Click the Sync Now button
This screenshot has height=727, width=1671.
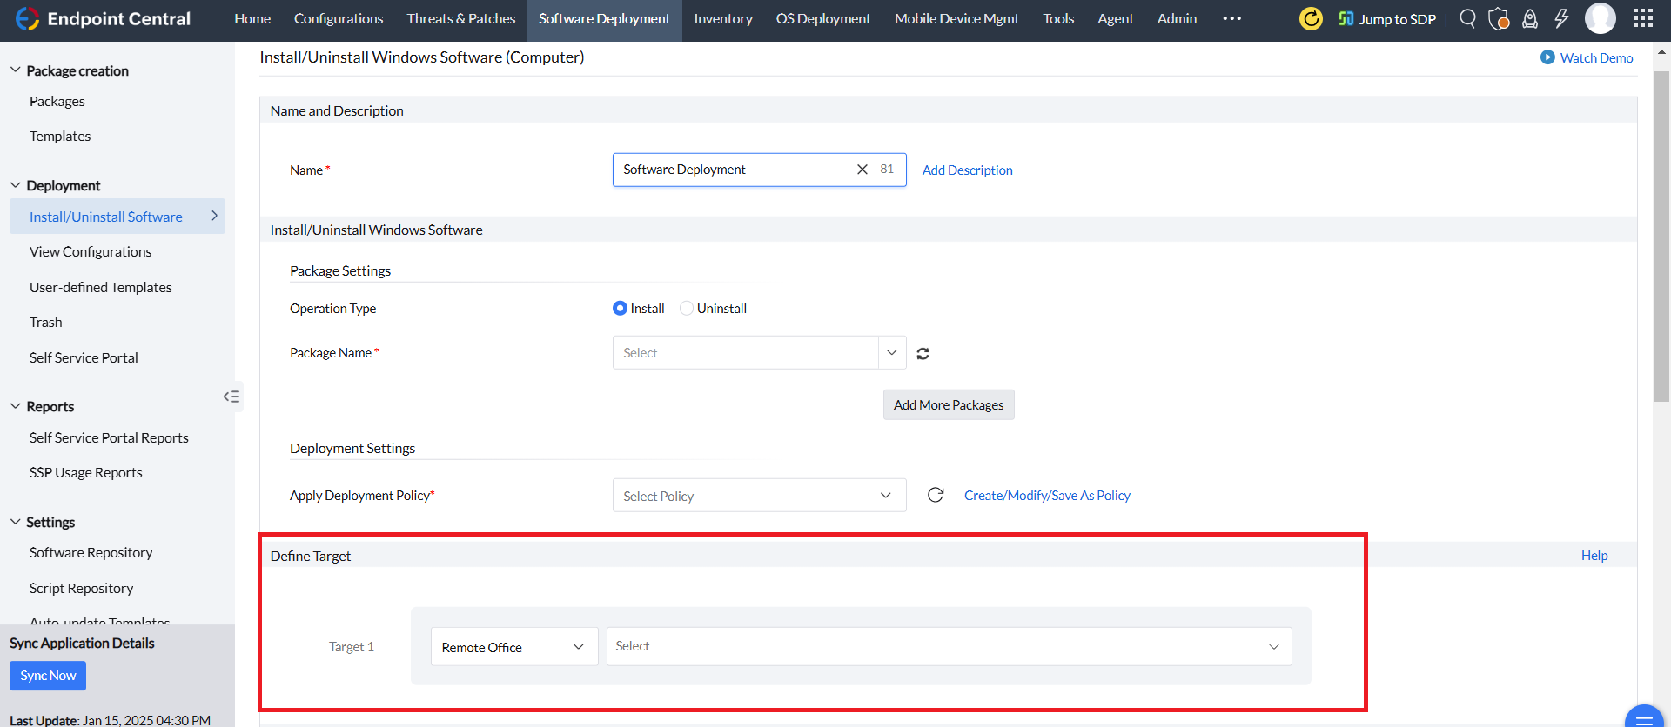[48, 676]
